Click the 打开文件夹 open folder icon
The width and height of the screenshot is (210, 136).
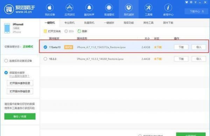(x=45, y=31)
